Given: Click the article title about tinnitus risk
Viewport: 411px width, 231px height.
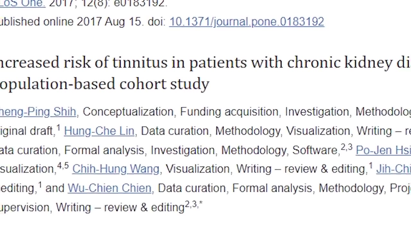Looking at the screenshot, I should coord(205,63).
